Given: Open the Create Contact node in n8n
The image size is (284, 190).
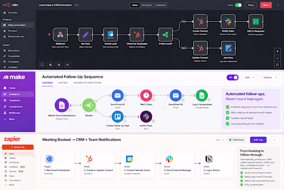Looking at the screenshot, I should click(x=200, y=22).
